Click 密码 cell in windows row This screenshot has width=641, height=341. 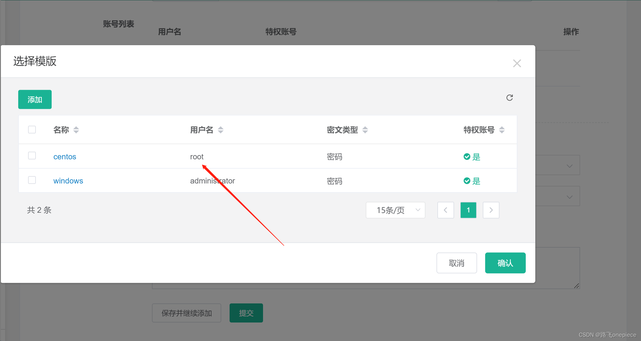click(334, 181)
